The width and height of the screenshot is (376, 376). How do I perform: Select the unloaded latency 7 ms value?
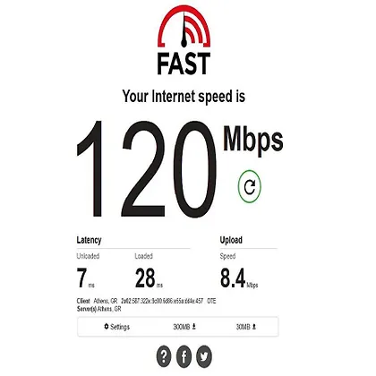click(86, 278)
